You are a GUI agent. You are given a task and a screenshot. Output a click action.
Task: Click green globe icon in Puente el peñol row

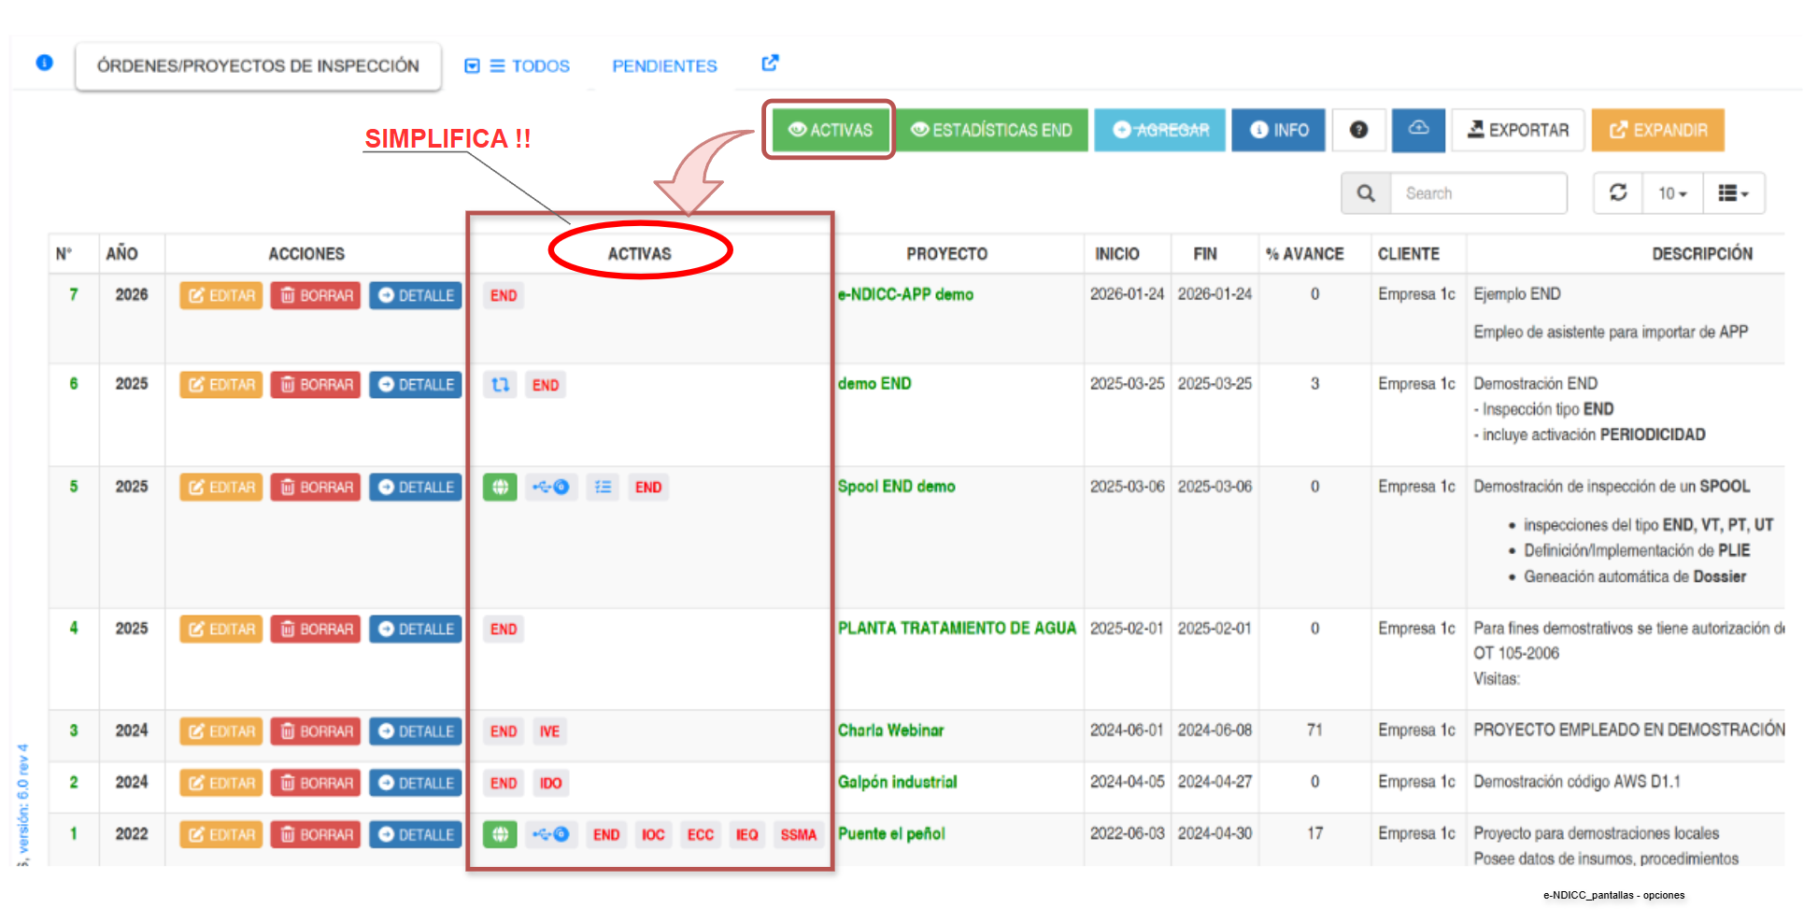(x=500, y=833)
